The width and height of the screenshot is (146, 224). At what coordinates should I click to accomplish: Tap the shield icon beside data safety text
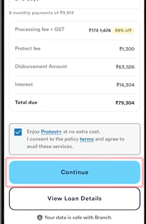40,218
